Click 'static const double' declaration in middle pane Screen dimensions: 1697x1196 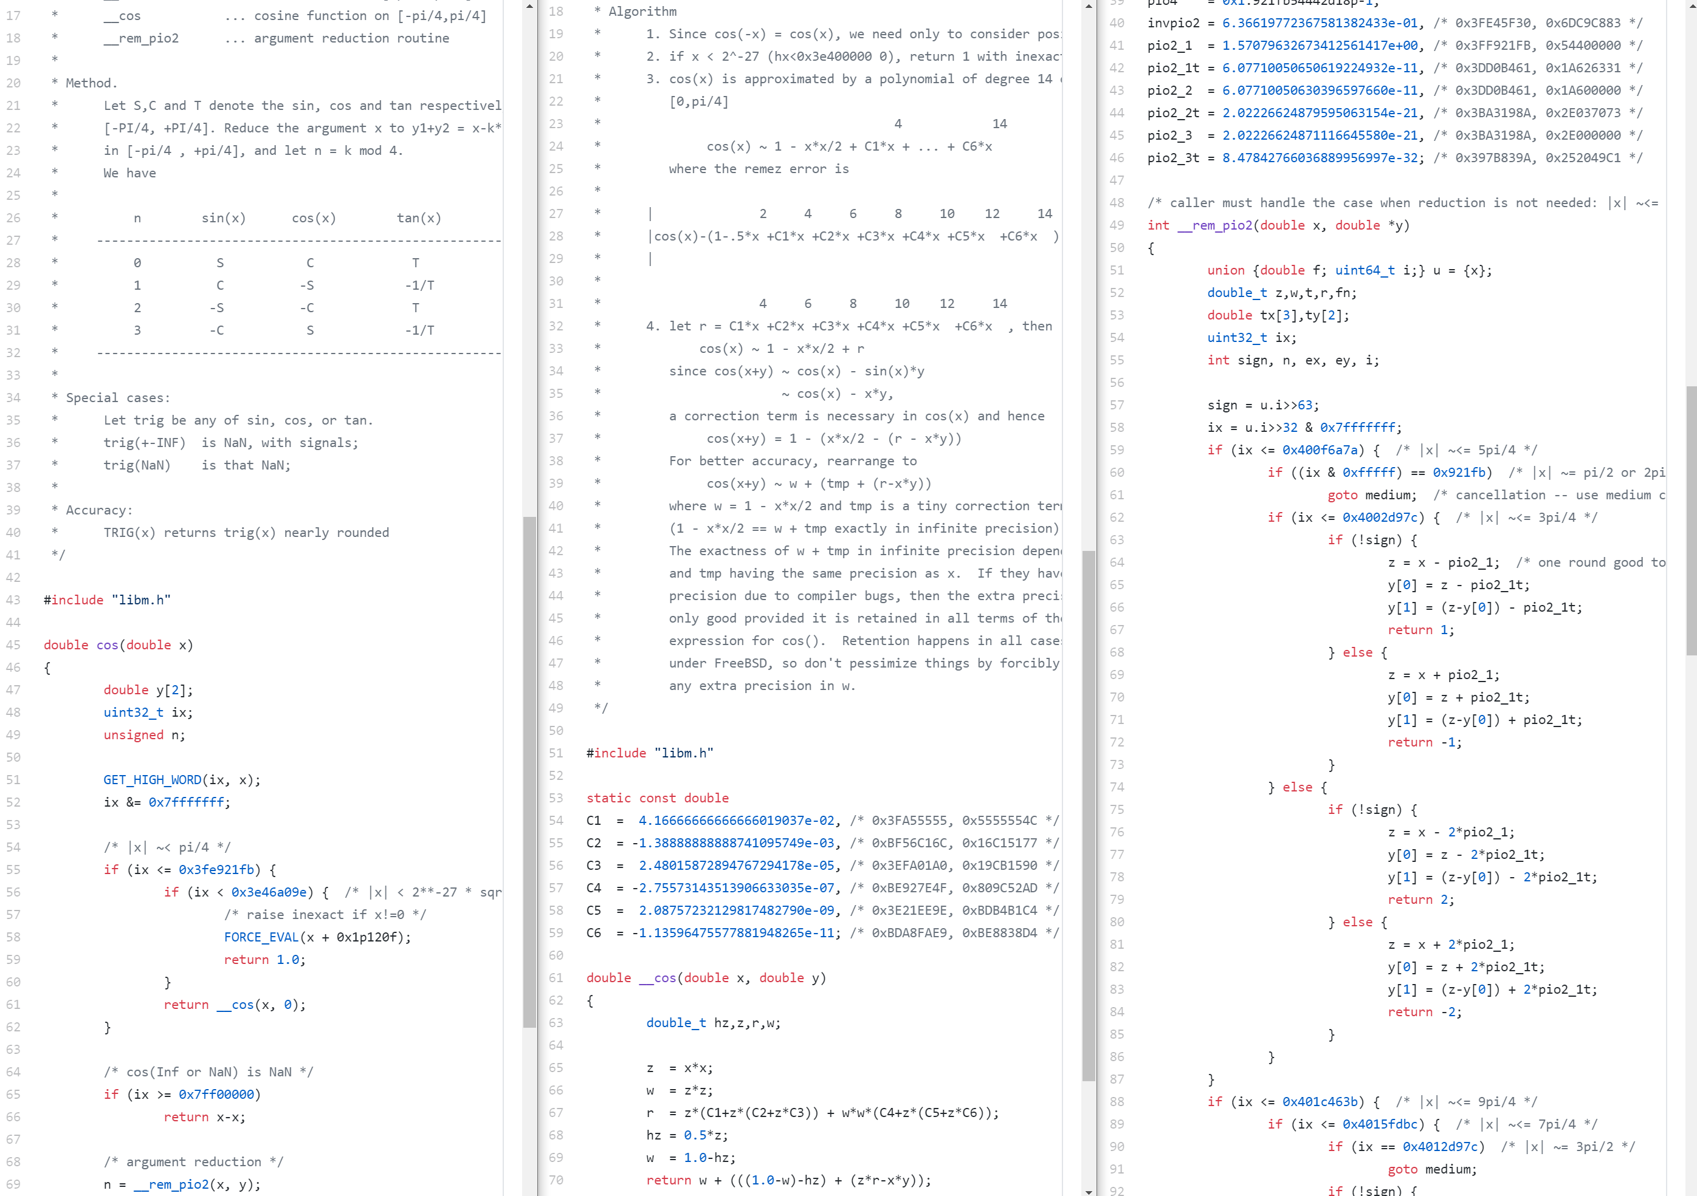tap(657, 798)
